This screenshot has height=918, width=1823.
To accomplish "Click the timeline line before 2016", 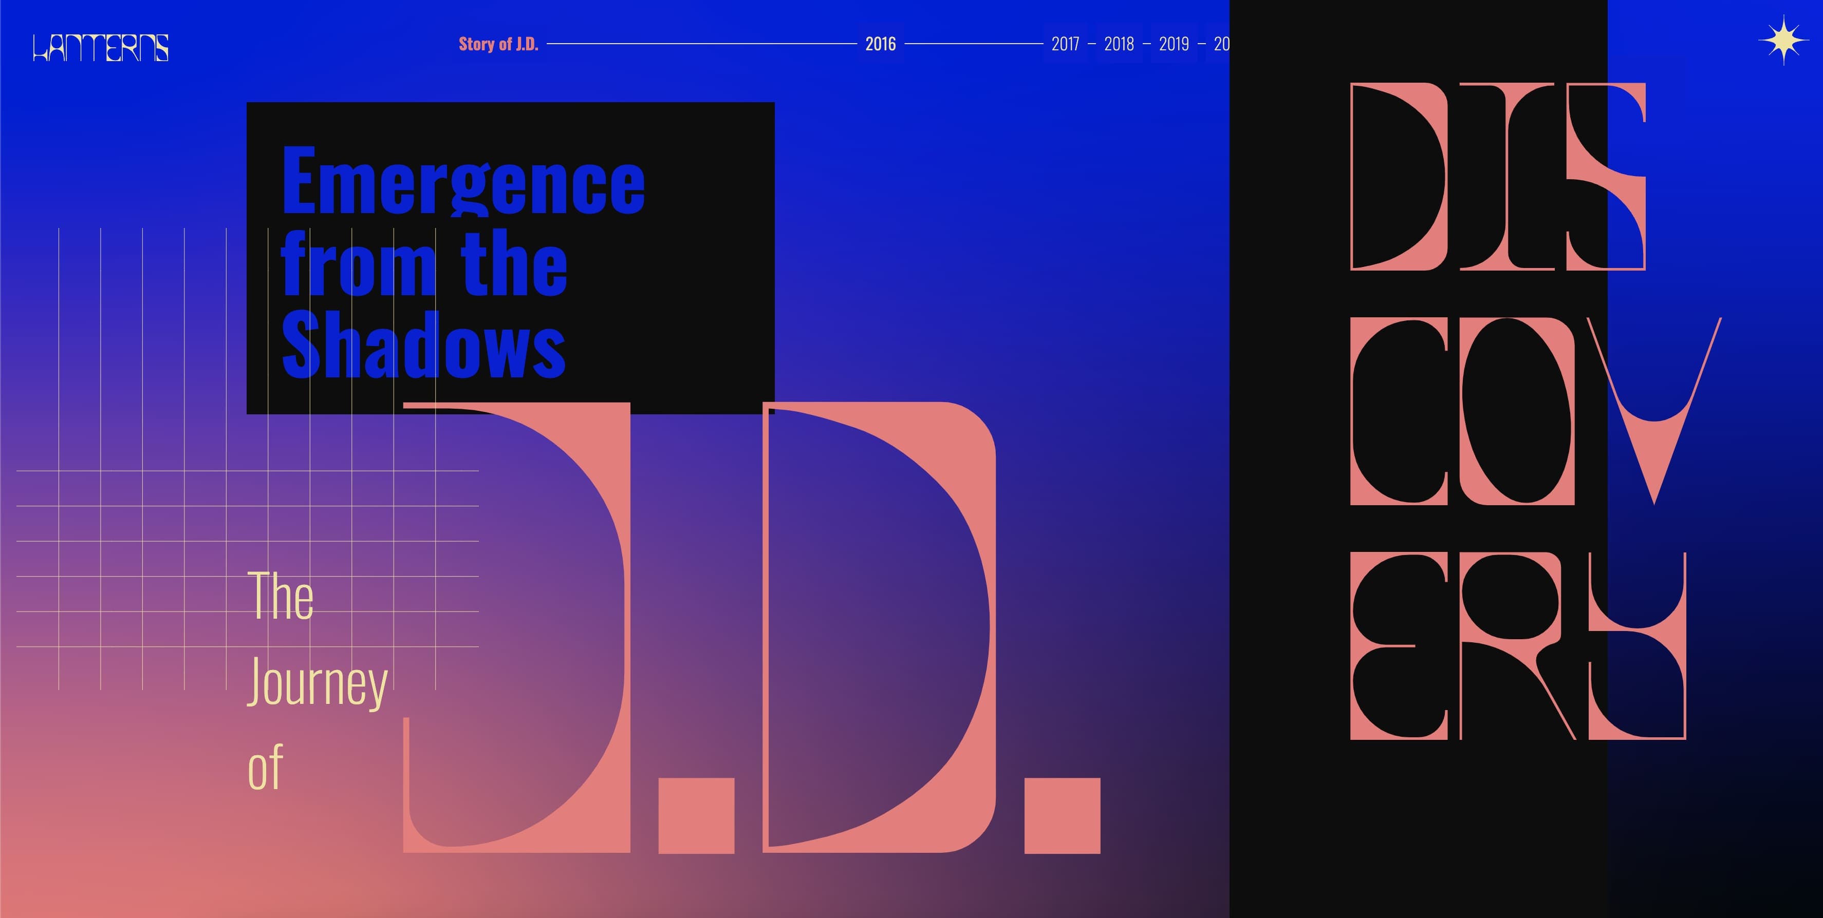I will (x=701, y=44).
